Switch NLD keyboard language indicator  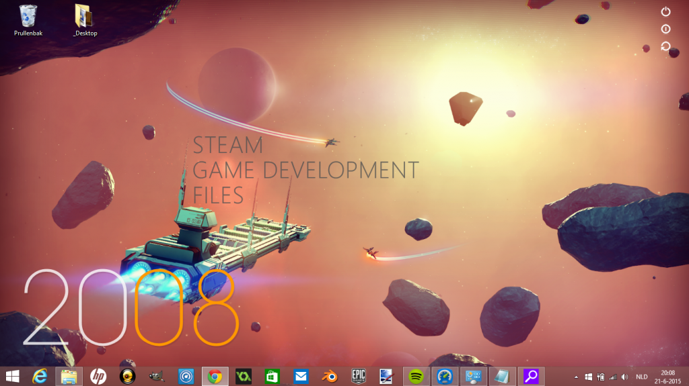(x=641, y=377)
